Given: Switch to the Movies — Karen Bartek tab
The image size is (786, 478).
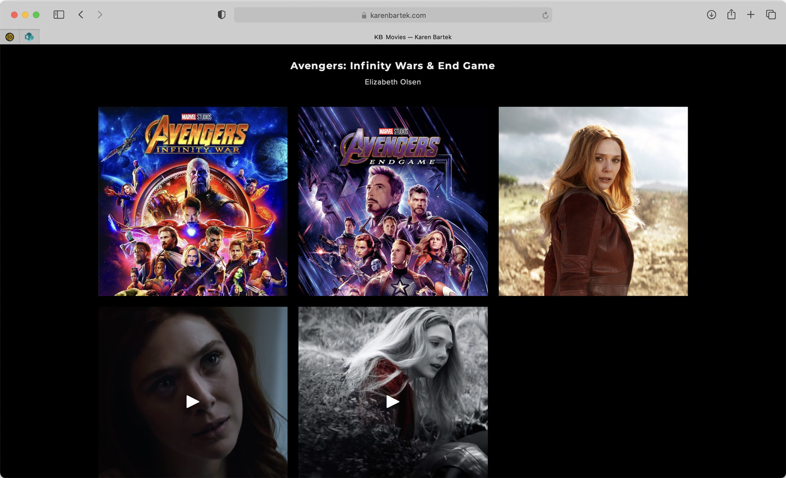Looking at the screenshot, I should [413, 37].
